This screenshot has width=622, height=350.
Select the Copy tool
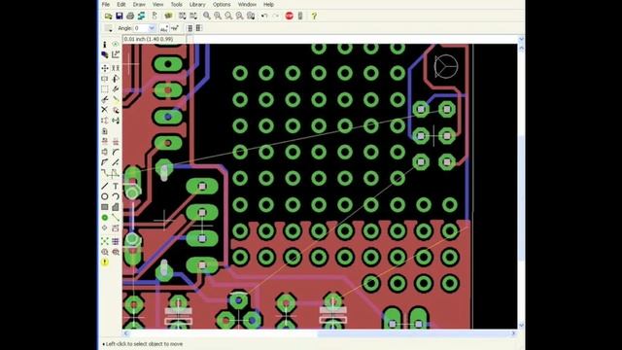click(116, 68)
